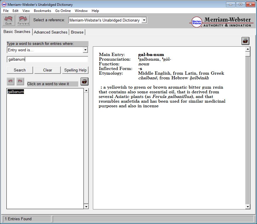Screen dimensions: 257x224
Task: Open the View menu
Action: tap(26, 11)
